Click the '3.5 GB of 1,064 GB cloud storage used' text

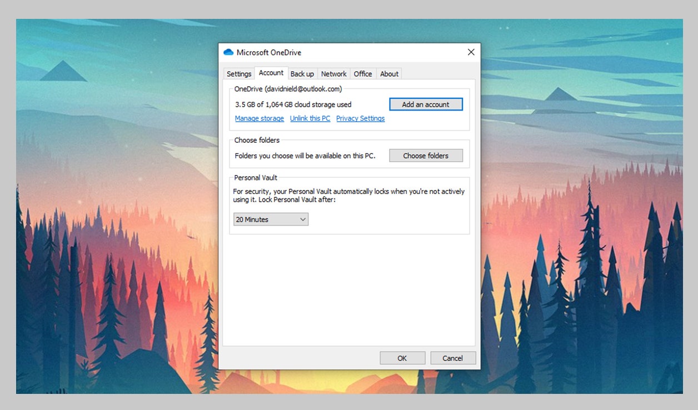[293, 104]
